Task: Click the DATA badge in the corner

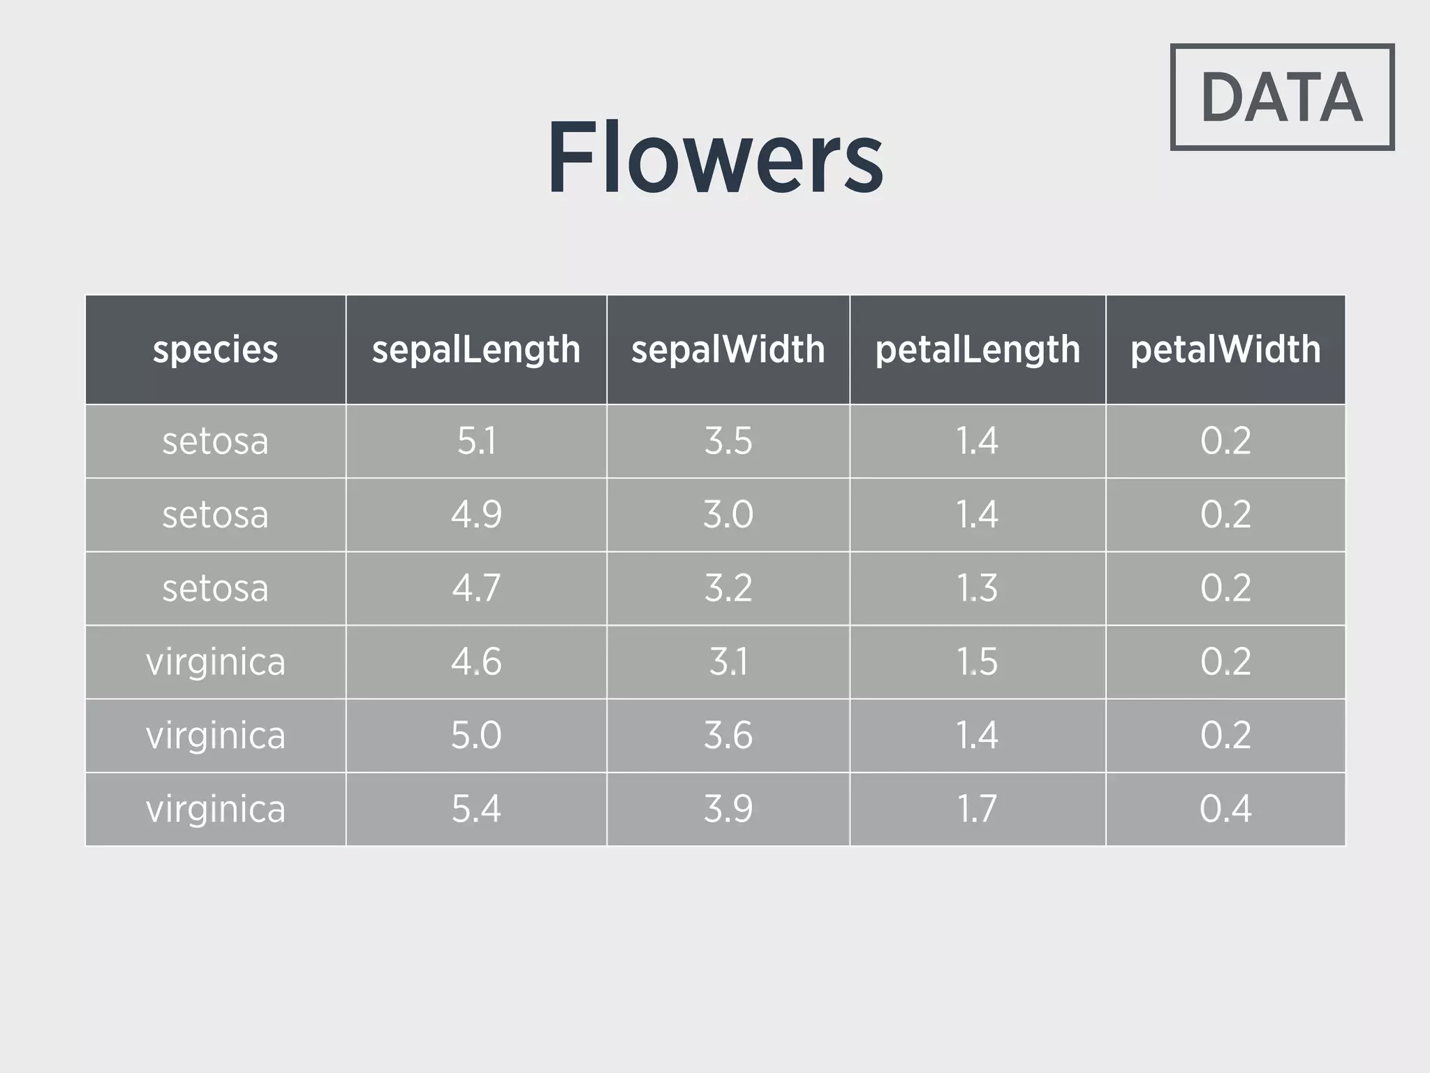Action: pyautogui.click(x=1282, y=97)
